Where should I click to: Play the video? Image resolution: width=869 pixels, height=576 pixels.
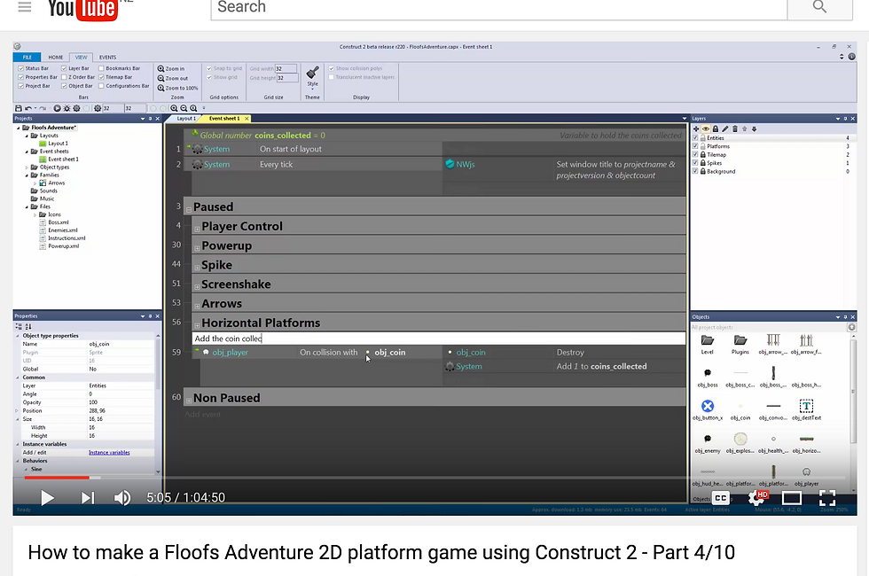pyautogui.click(x=47, y=498)
